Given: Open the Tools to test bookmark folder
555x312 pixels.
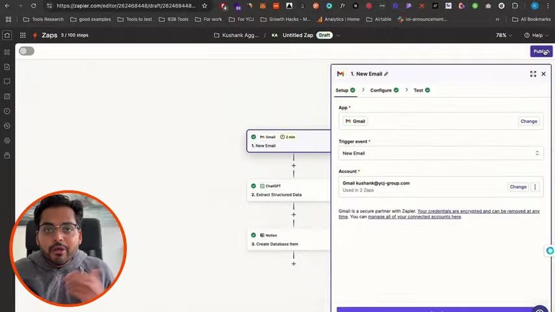Looking at the screenshot, I should coord(135,19).
